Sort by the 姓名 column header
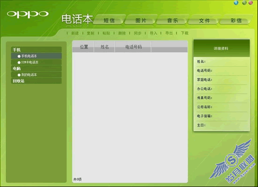 tap(104, 47)
